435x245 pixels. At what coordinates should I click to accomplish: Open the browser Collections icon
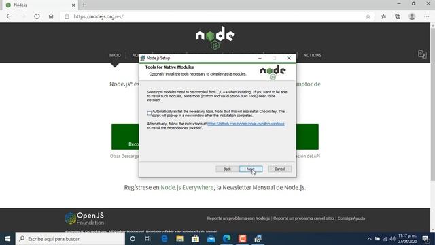pos(398,16)
